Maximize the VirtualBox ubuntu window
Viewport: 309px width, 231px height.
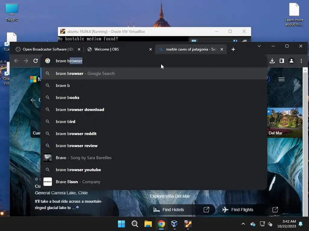pos(230,31)
